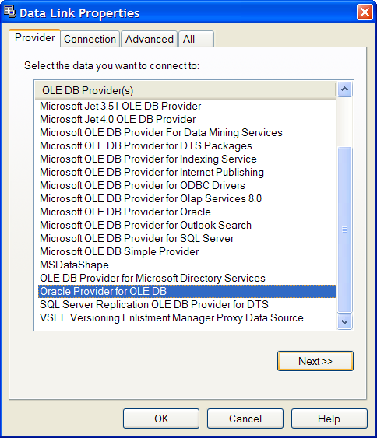Click the OLE DB Provider(s) column header
The height and width of the screenshot is (438, 377).
tap(185, 90)
